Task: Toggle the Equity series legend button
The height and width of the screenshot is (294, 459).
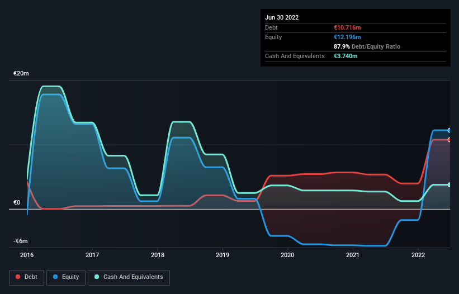Action: 66,277
